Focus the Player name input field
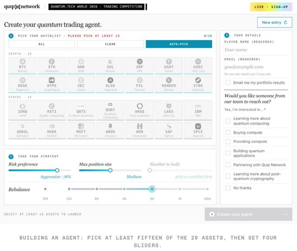This screenshot has width=297, height=251. click(x=256, y=50)
